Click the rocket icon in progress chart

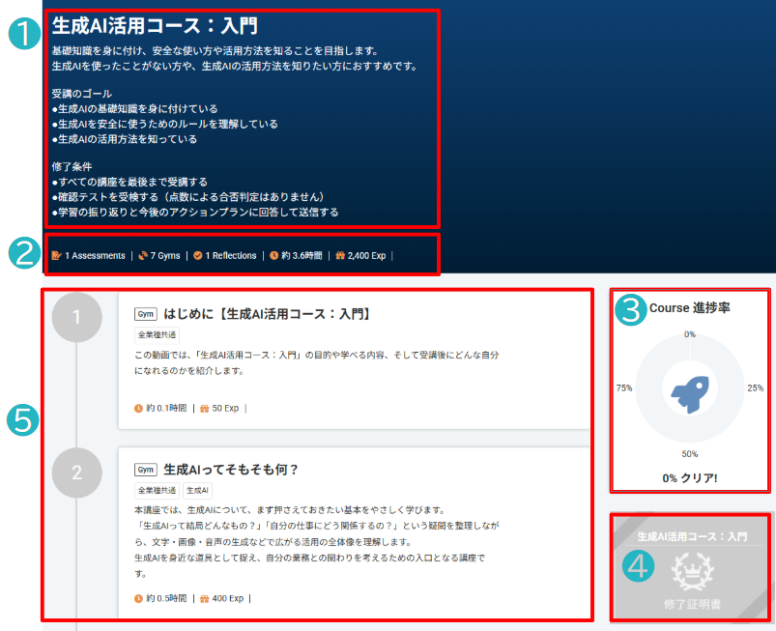tap(690, 394)
